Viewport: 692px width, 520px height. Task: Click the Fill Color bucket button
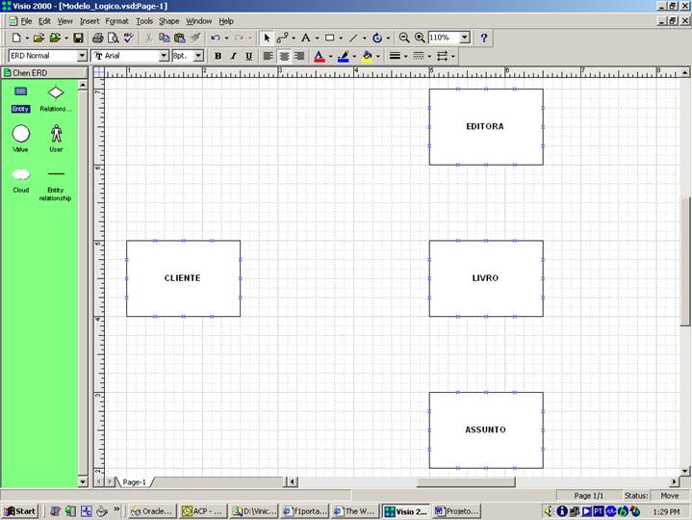point(368,56)
